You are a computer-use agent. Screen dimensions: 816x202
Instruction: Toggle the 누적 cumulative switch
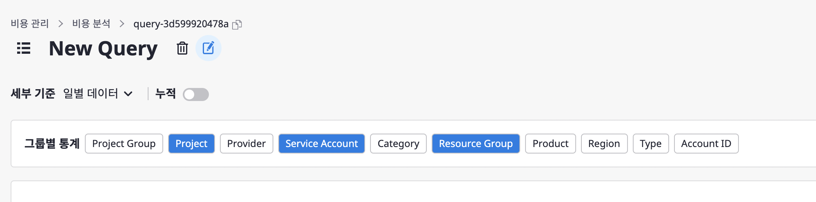click(196, 94)
